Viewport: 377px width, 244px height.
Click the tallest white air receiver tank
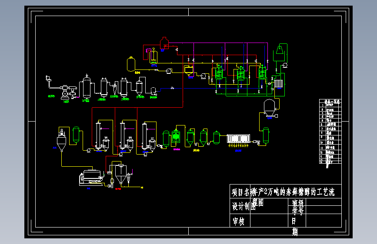(87, 87)
